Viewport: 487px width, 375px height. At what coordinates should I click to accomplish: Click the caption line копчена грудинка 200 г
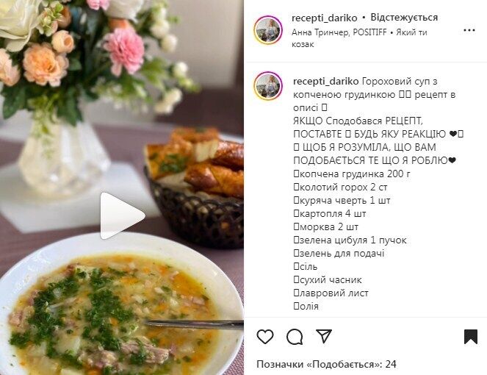[x=352, y=174]
